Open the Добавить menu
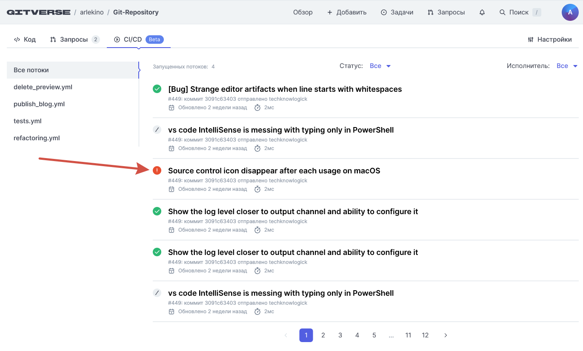 tap(347, 12)
